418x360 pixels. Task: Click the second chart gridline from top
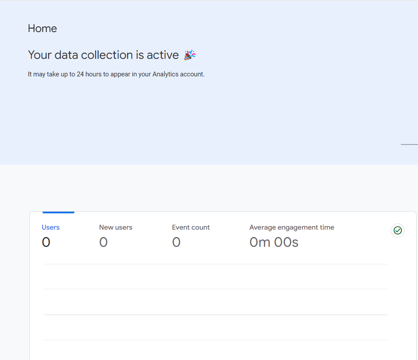(x=216, y=289)
